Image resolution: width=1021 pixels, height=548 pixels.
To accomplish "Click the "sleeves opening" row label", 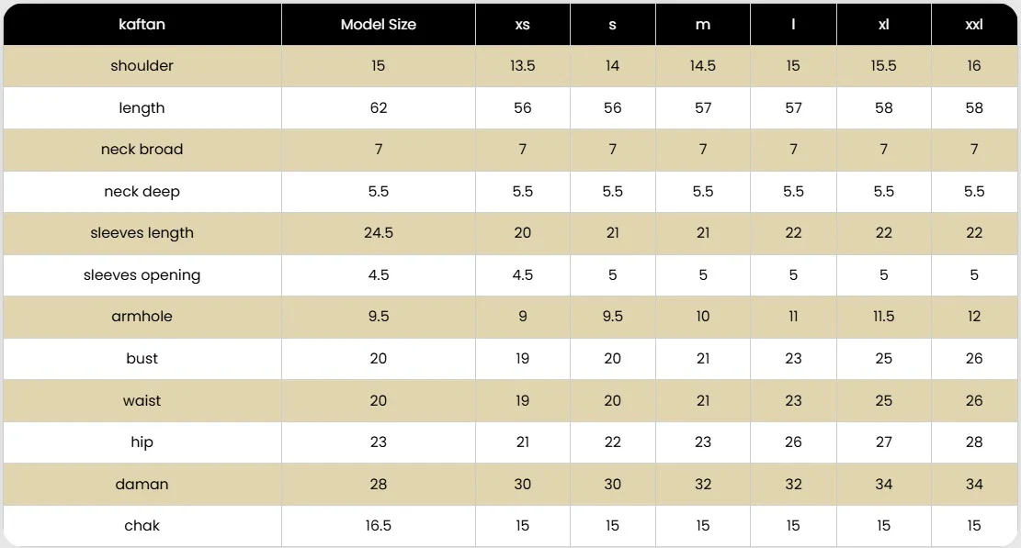I will click(x=142, y=275).
